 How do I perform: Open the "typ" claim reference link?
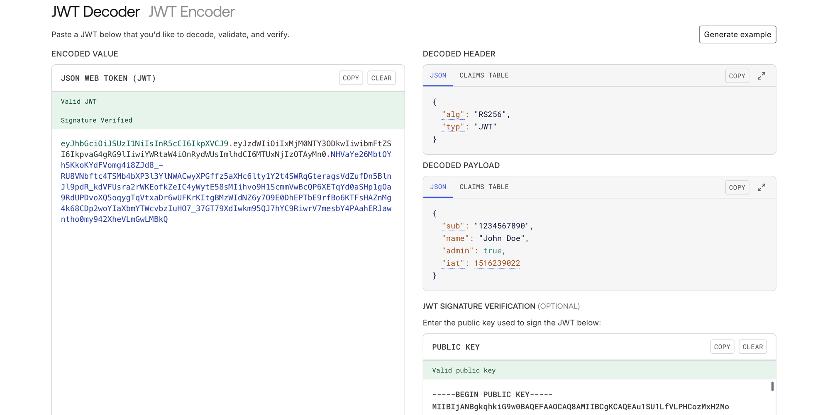[x=453, y=126]
